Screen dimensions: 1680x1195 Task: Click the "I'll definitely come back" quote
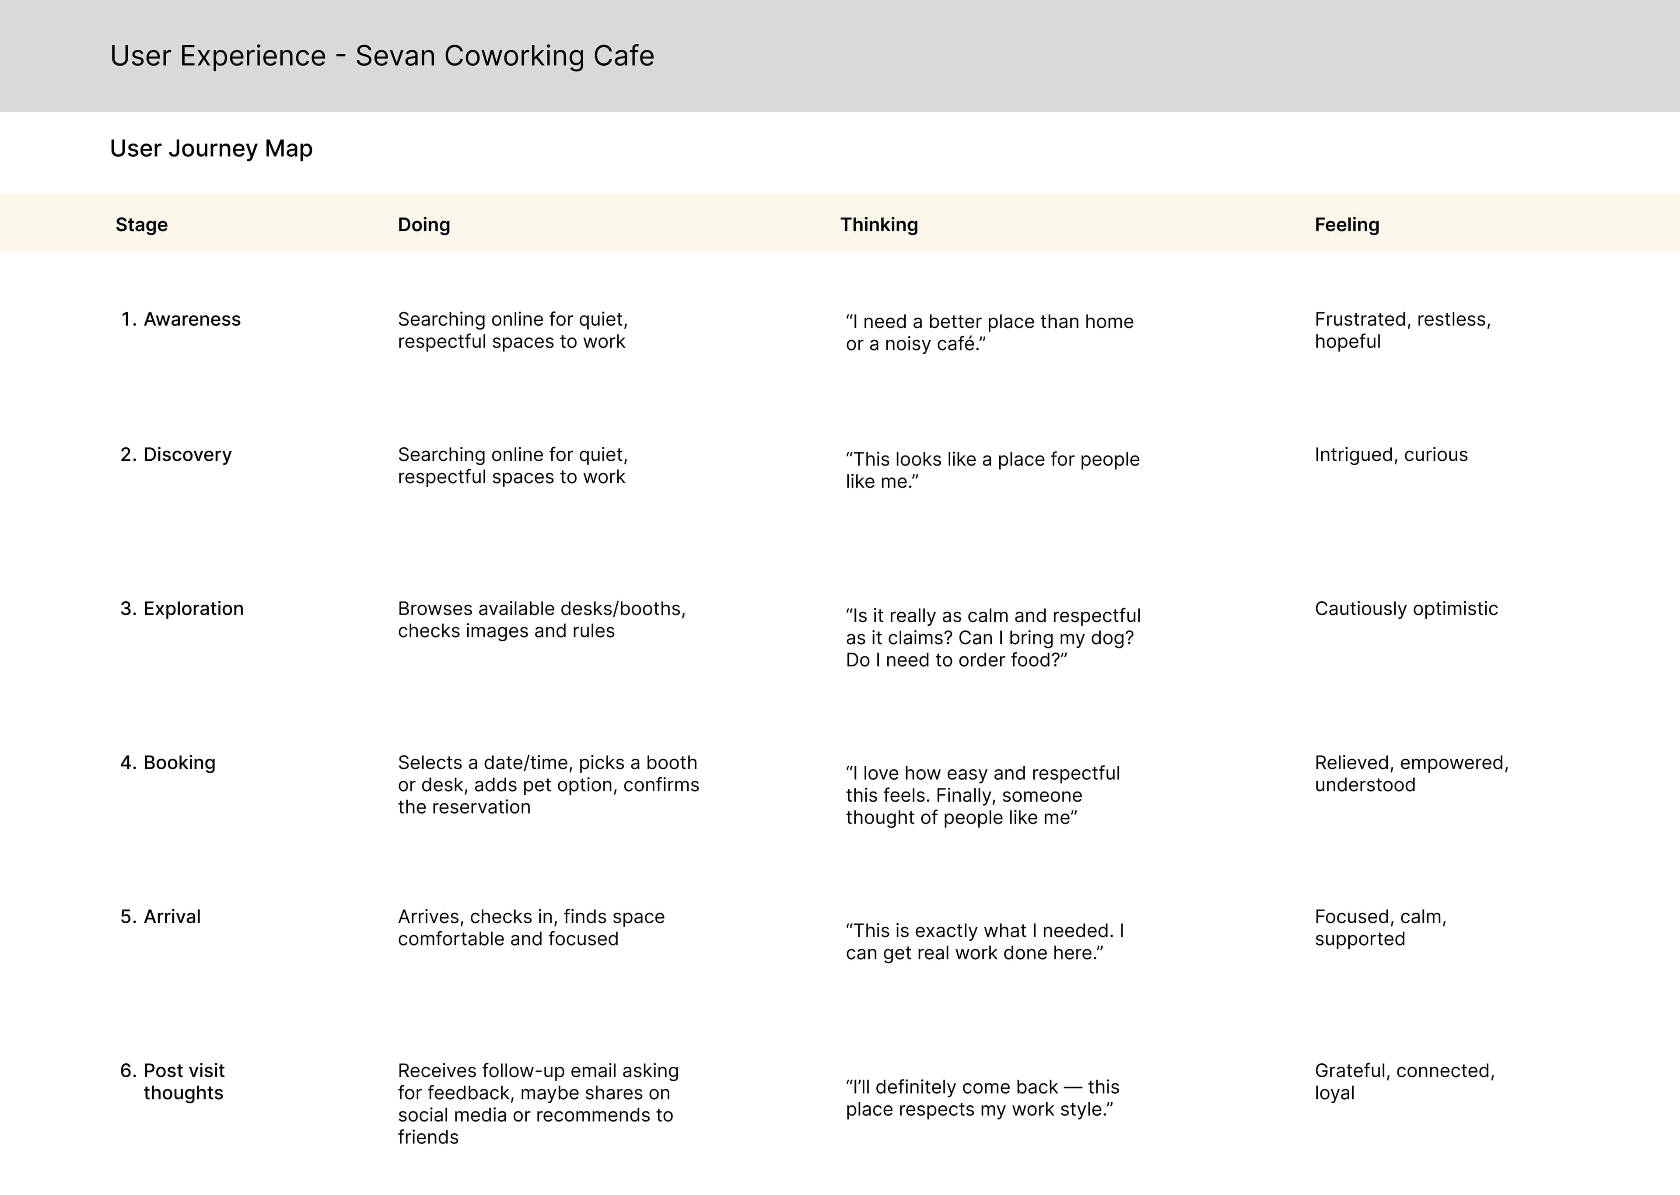point(982,1098)
